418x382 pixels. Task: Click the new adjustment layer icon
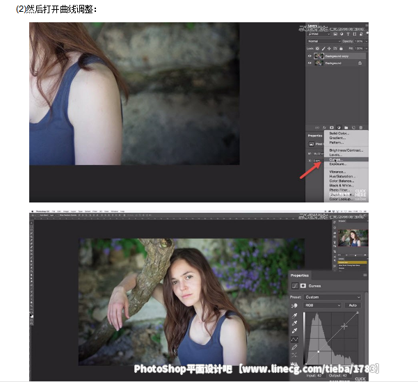pos(339,128)
